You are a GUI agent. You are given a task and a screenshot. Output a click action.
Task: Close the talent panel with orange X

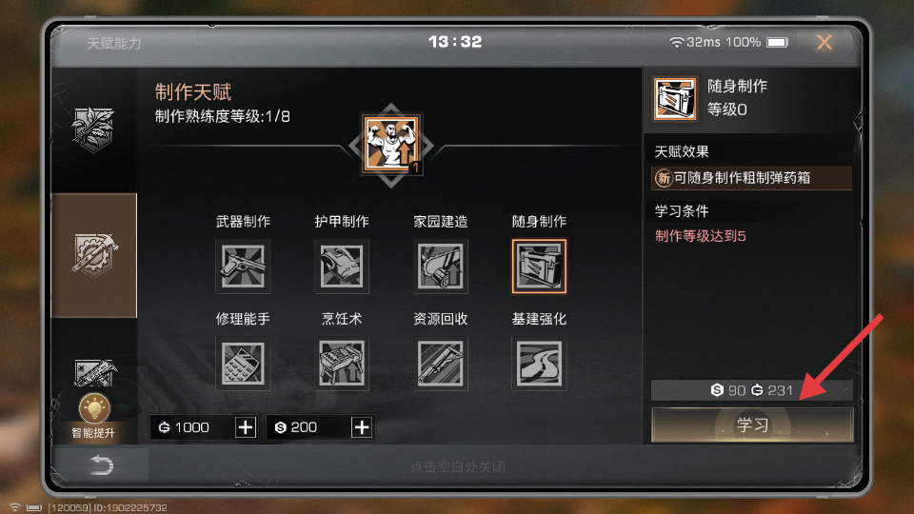coord(825,42)
